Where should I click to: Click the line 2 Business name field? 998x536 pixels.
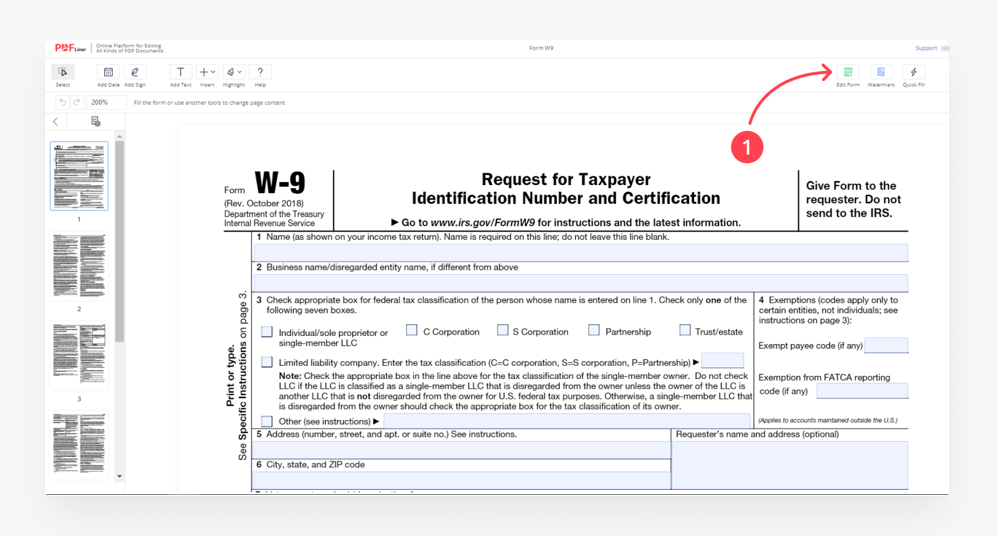[x=580, y=283]
